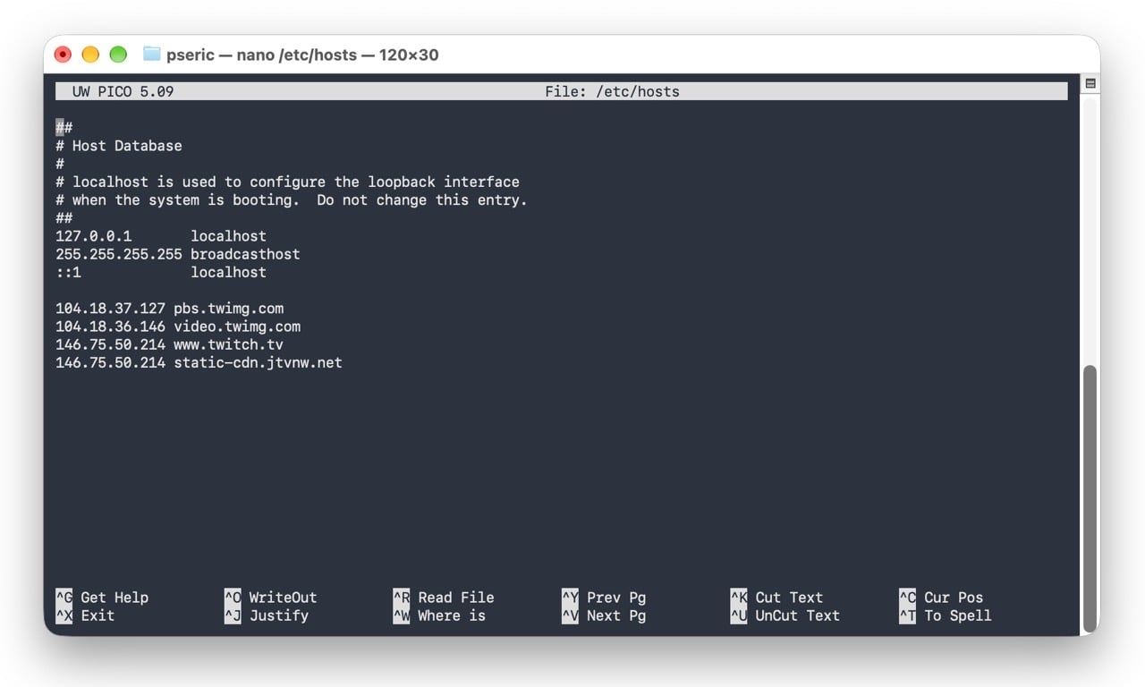Click the terminal vertical scrollbar thumb
The image size is (1145, 687).
(x=1090, y=499)
